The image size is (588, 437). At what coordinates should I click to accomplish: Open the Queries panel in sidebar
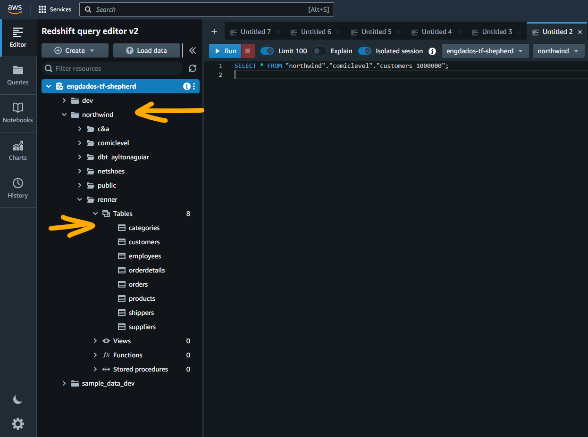pos(18,75)
